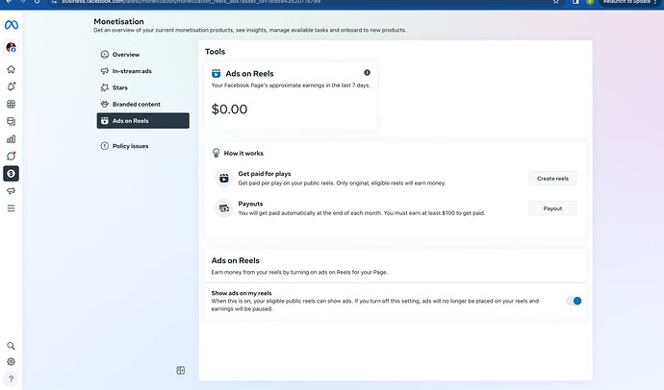
Task: Select Ads on Reels menu item
Action: [143, 121]
